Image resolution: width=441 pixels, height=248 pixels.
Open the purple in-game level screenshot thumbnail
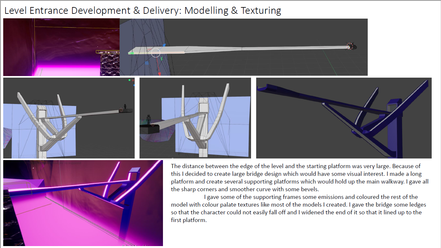61,47
